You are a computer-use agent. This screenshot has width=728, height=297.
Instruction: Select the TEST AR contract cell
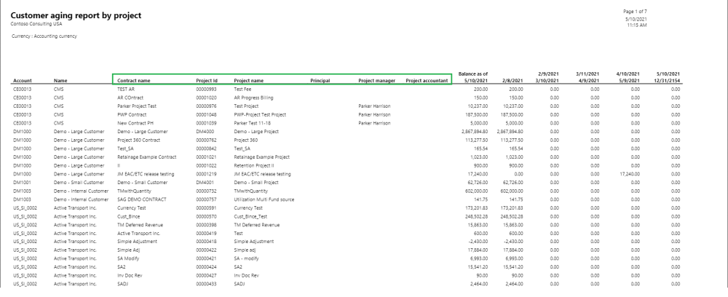pyautogui.click(x=126, y=88)
